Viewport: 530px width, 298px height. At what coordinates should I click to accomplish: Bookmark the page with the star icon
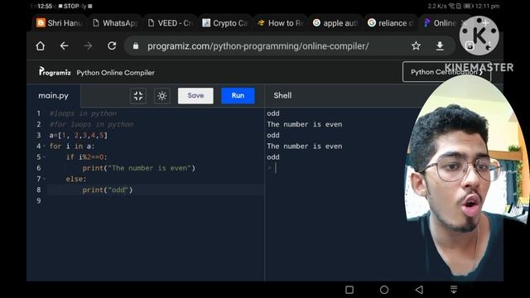[416, 46]
